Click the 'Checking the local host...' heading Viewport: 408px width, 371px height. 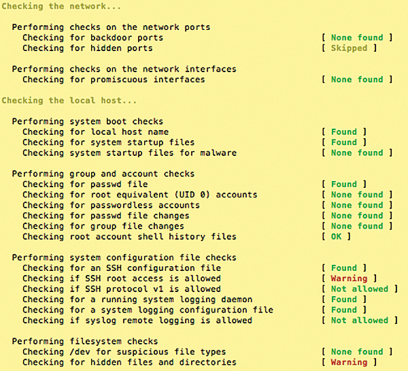69,101
